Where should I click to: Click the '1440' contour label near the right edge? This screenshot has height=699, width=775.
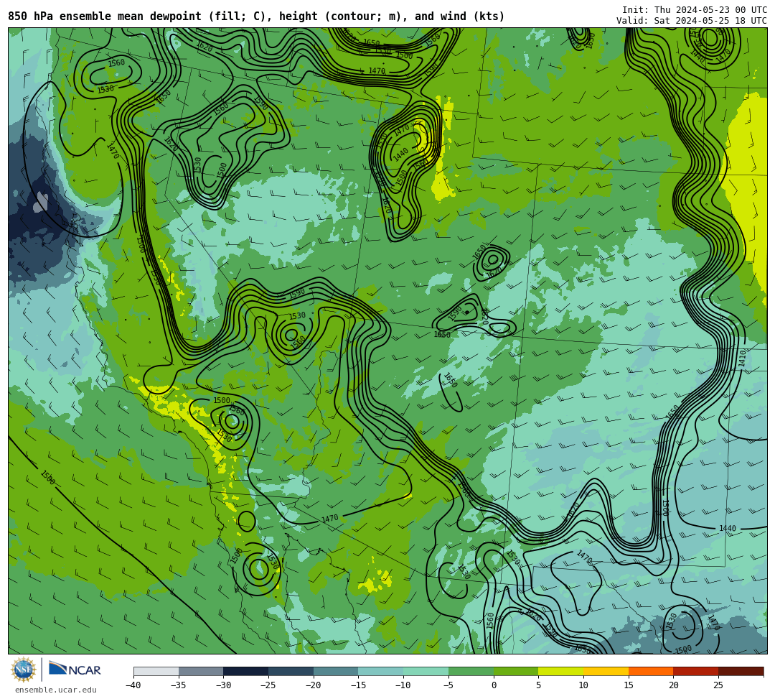727,528
